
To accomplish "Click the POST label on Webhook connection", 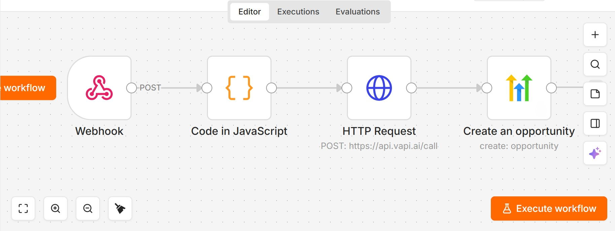I will [150, 88].
